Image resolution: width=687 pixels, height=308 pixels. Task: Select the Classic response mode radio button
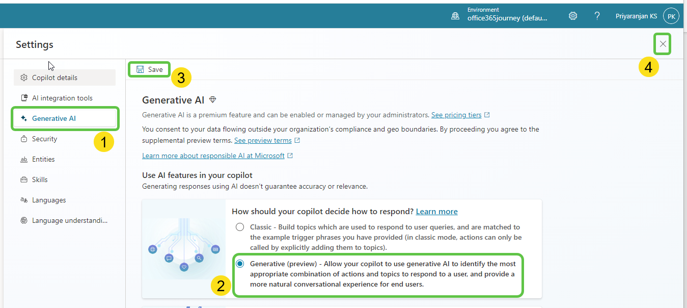coord(240,226)
